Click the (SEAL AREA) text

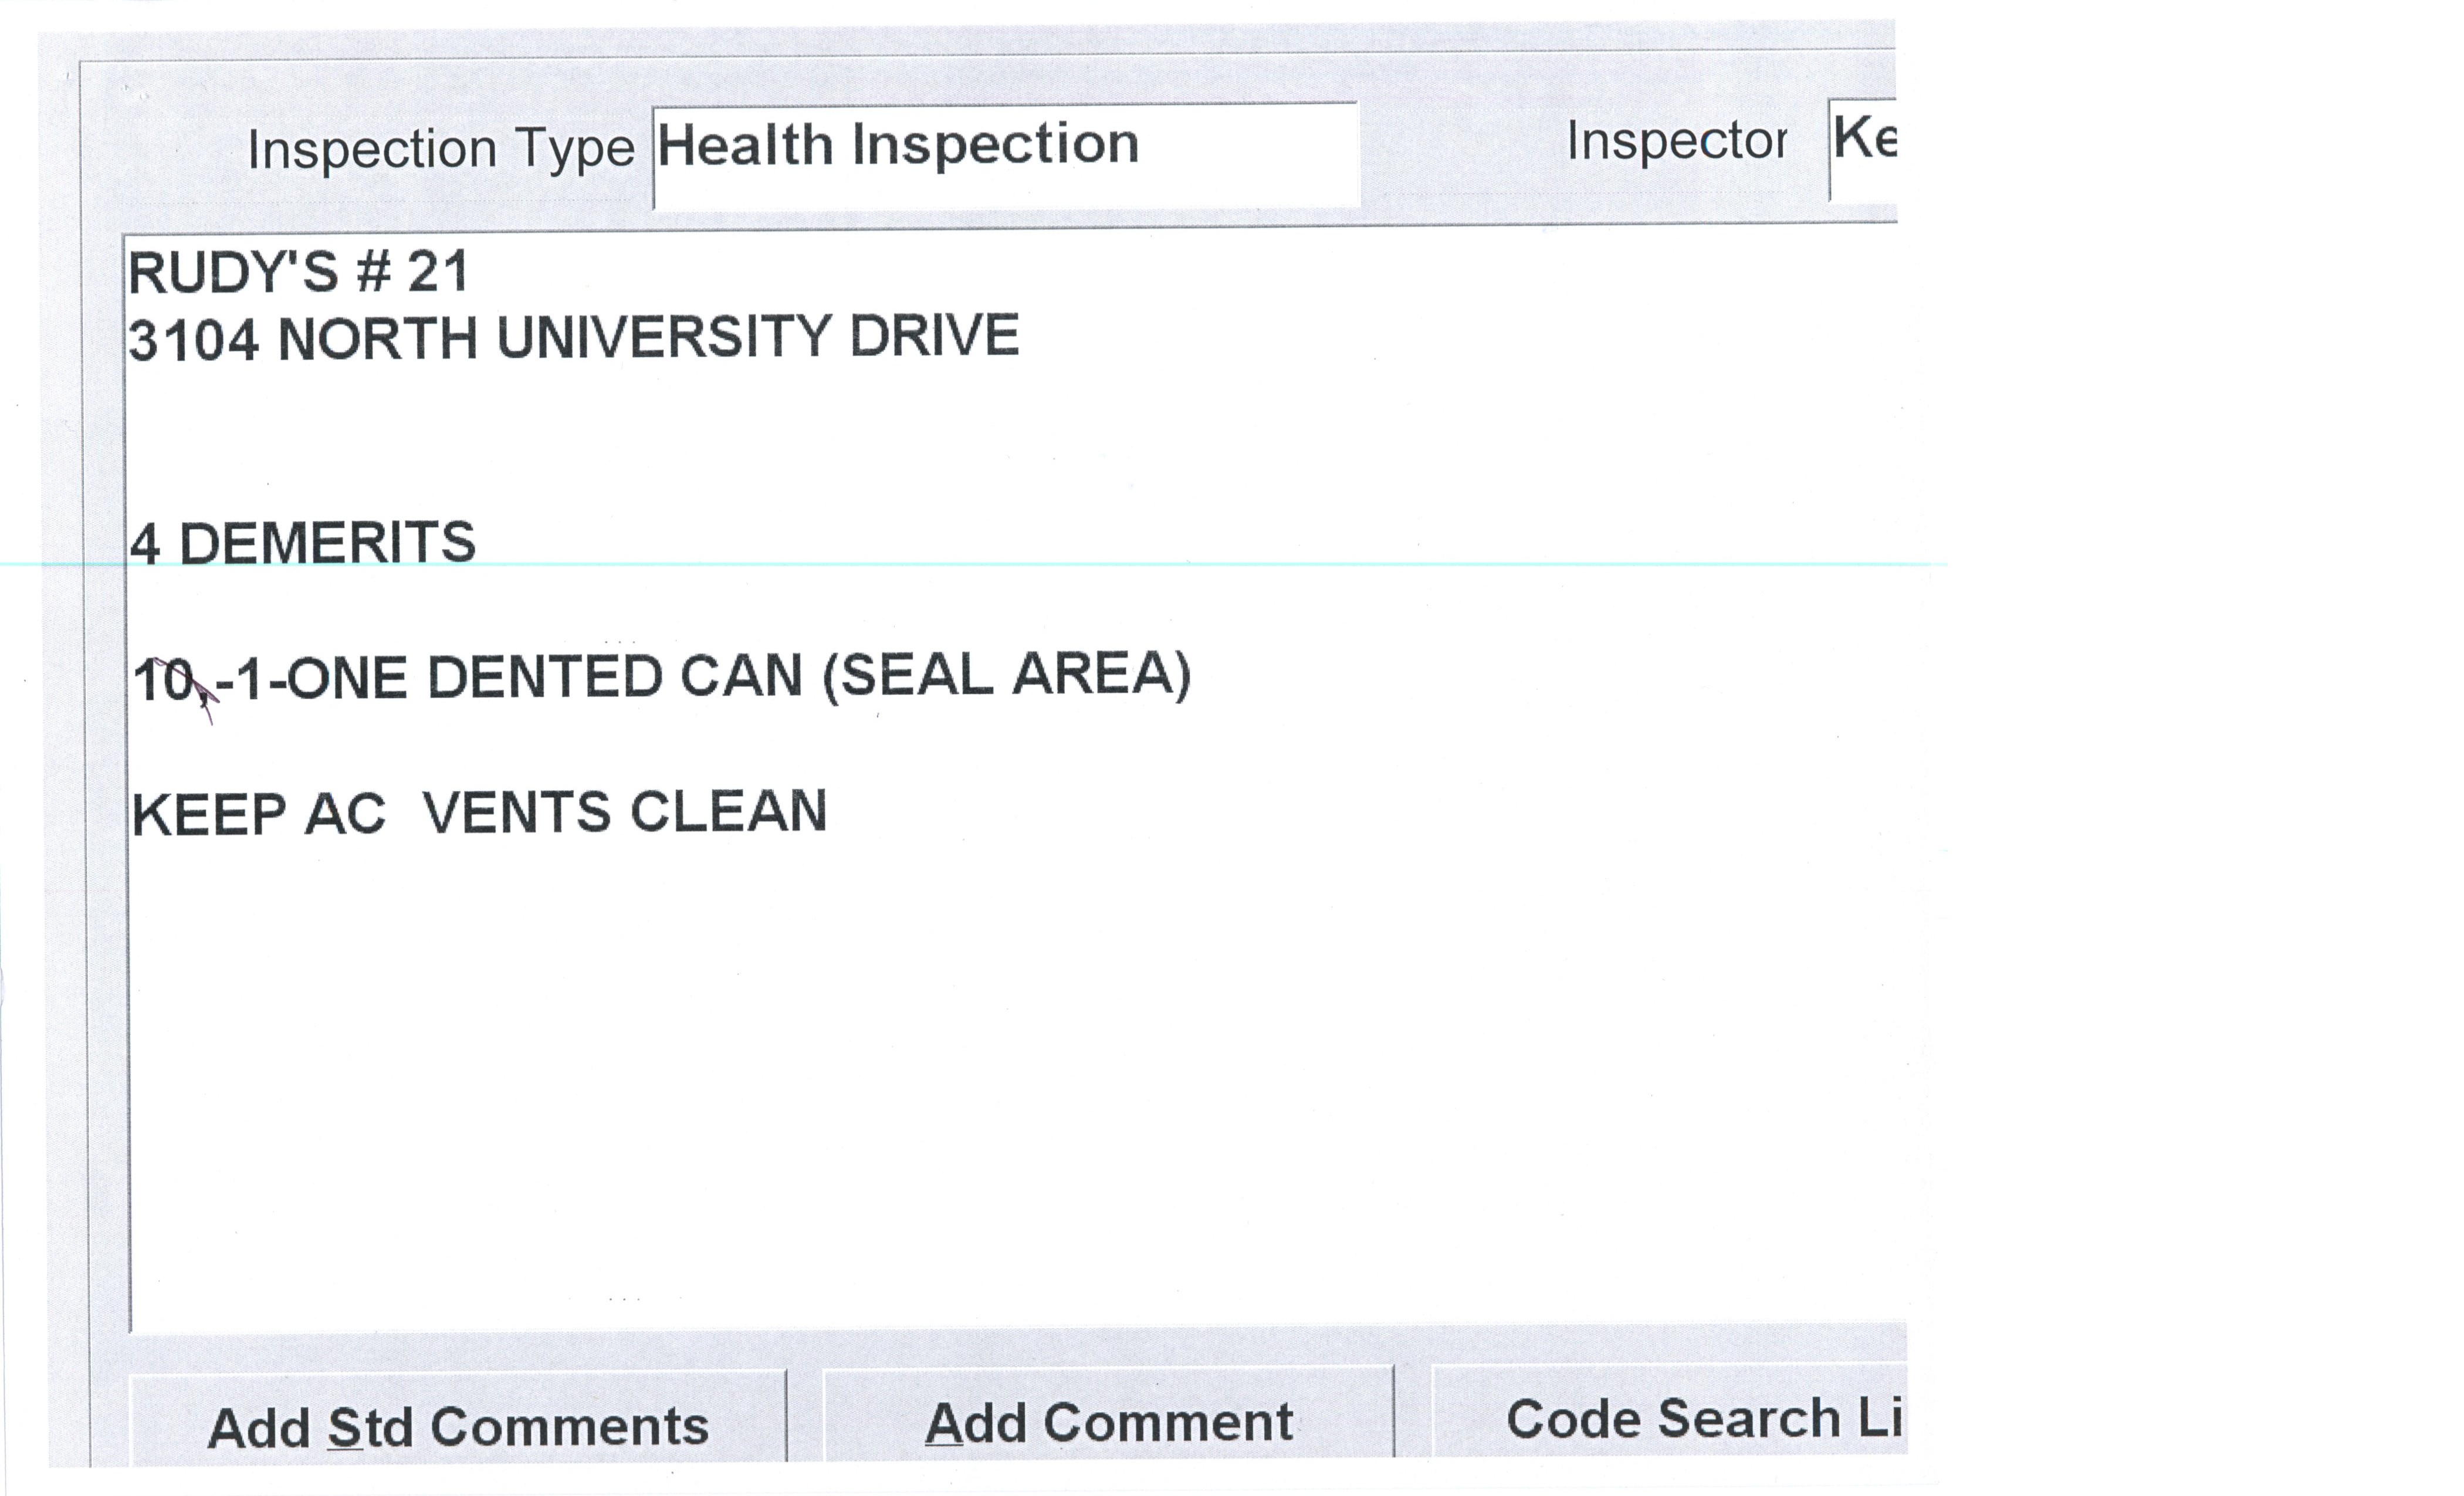point(1006,674)
